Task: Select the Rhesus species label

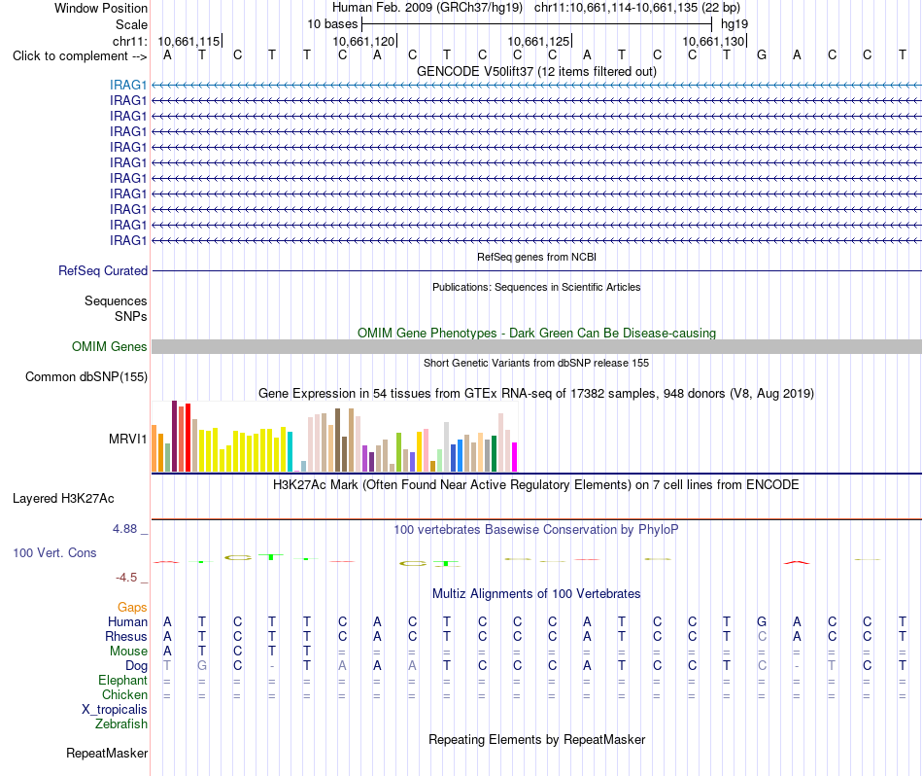Action: [x=126, y=636]
